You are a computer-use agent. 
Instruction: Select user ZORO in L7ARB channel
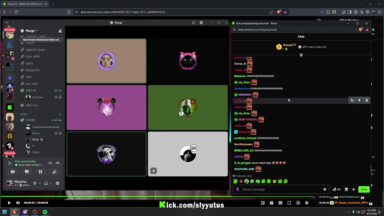(35, 152)
